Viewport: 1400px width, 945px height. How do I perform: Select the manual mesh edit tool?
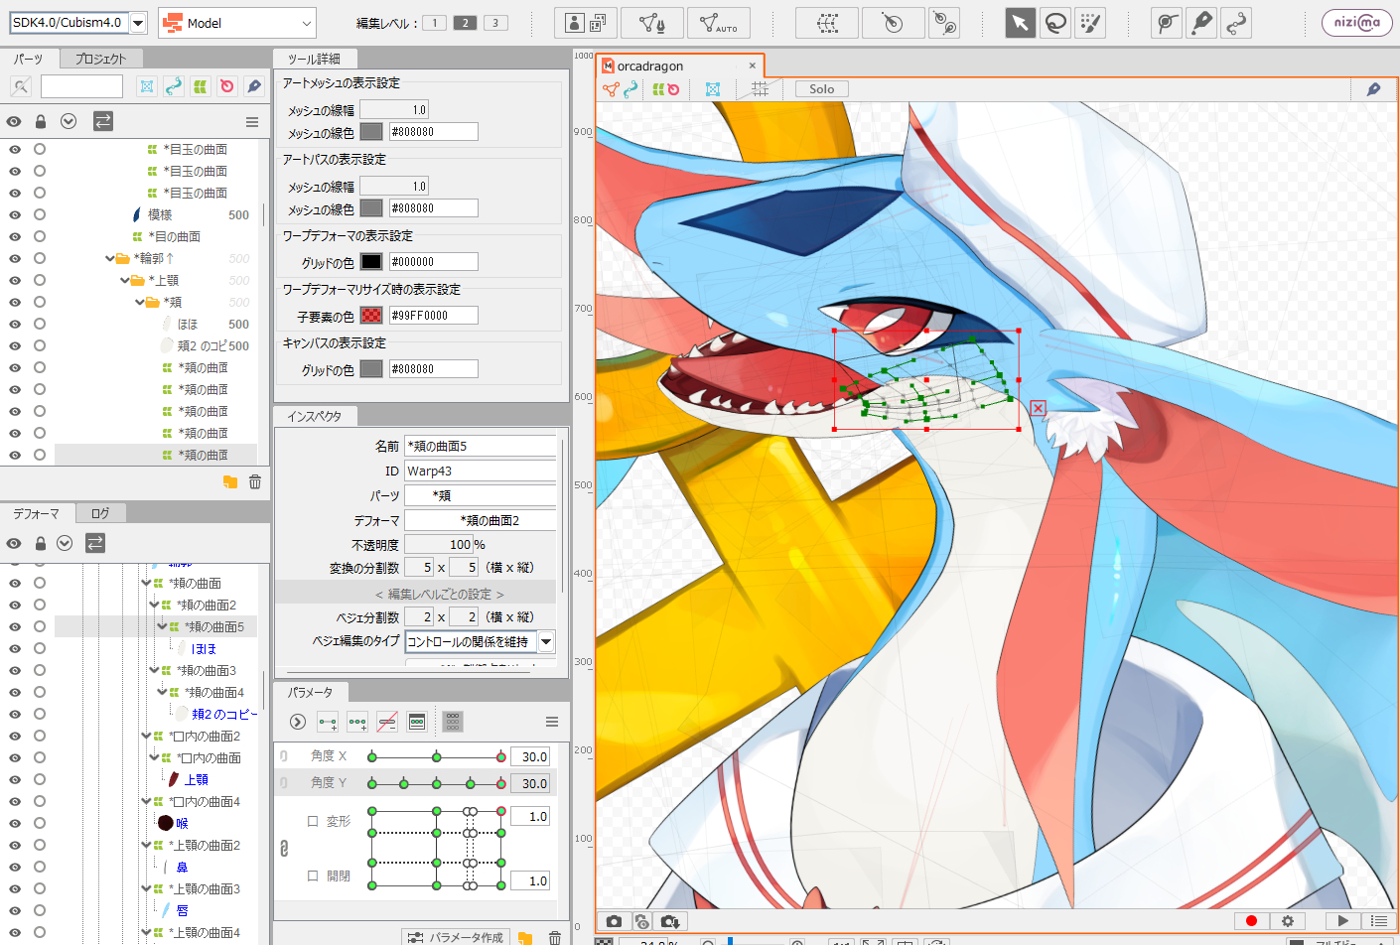coord(651,23)
